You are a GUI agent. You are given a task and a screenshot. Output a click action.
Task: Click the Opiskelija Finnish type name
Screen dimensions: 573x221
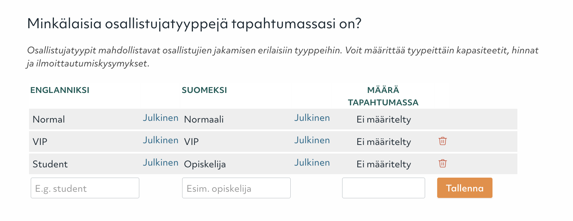coord(205,164)
